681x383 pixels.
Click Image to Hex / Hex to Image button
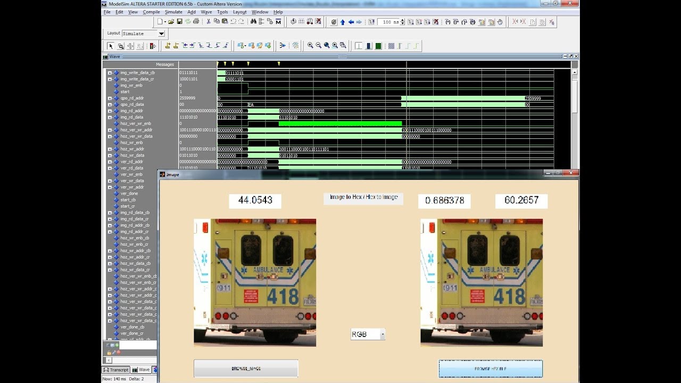tap(363, 198)
